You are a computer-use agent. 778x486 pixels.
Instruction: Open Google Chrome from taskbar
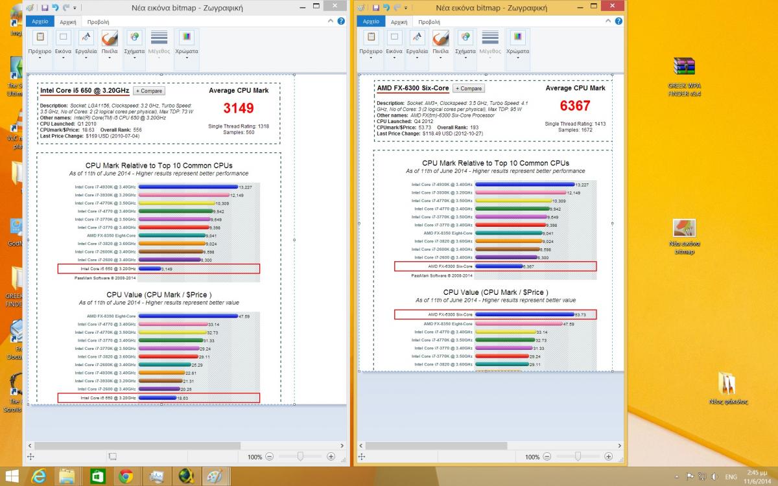tap(126, 476)
